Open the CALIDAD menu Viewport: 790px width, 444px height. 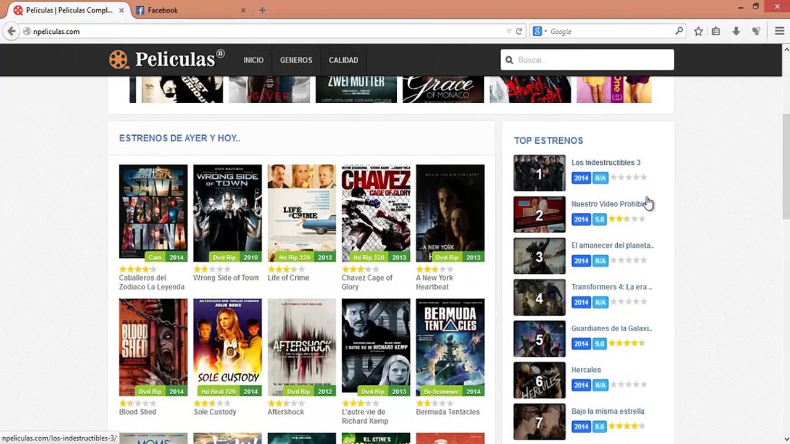coord(343,60)
